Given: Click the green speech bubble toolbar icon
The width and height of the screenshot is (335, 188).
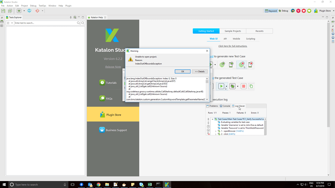Looking at the screenshot, I should pyautogui.click(x=309, y=11).
